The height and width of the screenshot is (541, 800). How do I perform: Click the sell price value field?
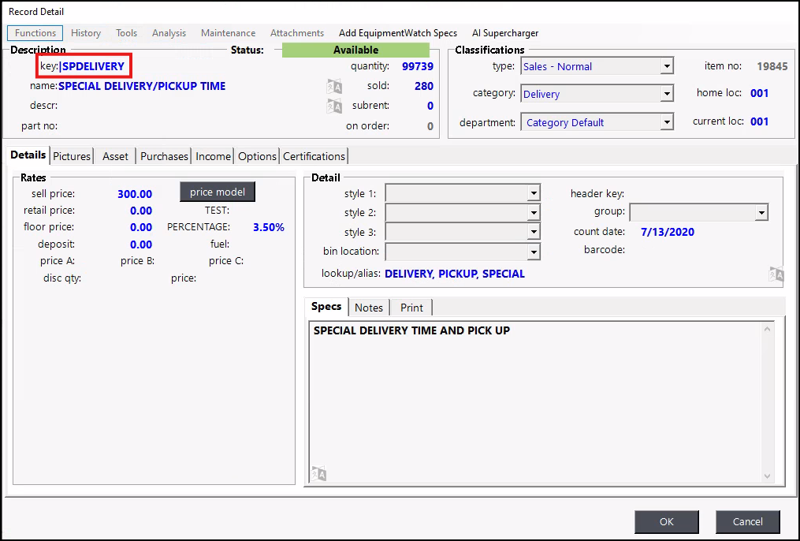coord(135,194)
